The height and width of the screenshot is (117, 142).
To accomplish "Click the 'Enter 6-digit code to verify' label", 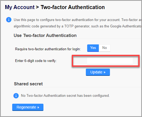I will (36, 61).
